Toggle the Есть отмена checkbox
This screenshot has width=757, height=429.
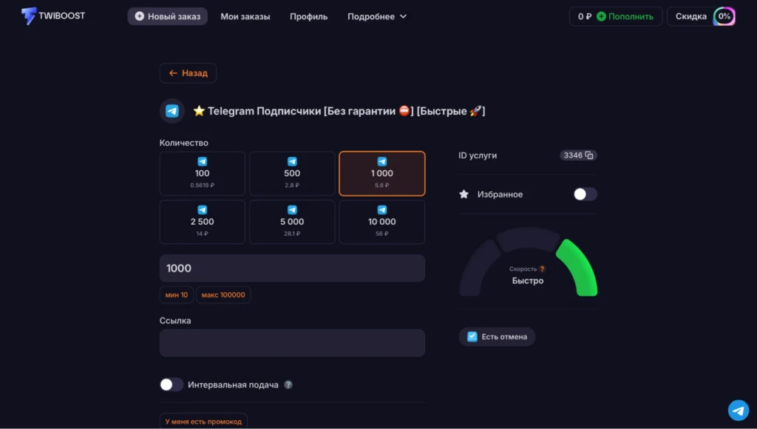(x=472, y=337)
